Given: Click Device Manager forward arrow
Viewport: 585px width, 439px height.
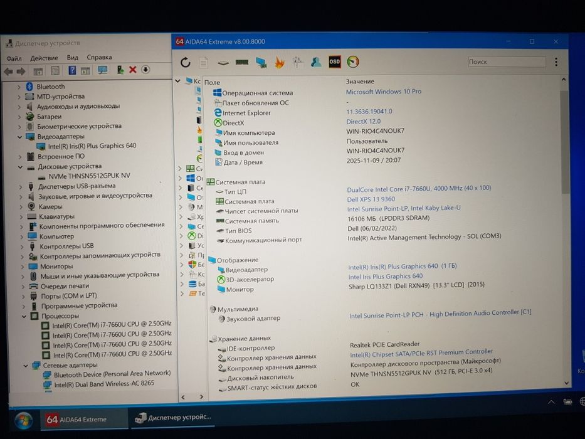Looking at the screenshot, I should (x=21, y=71).
